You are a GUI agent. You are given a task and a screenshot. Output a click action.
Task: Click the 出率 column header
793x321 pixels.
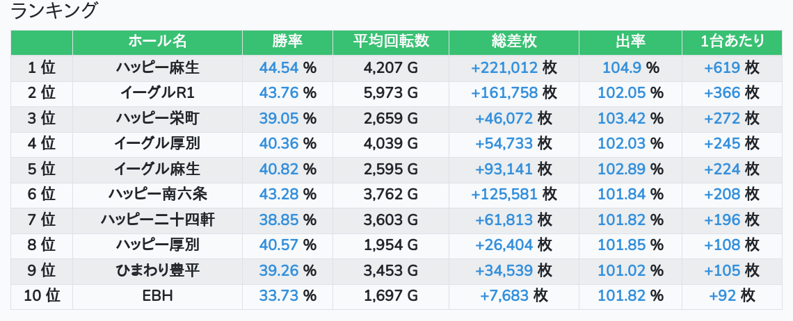(x=630, y=42)
